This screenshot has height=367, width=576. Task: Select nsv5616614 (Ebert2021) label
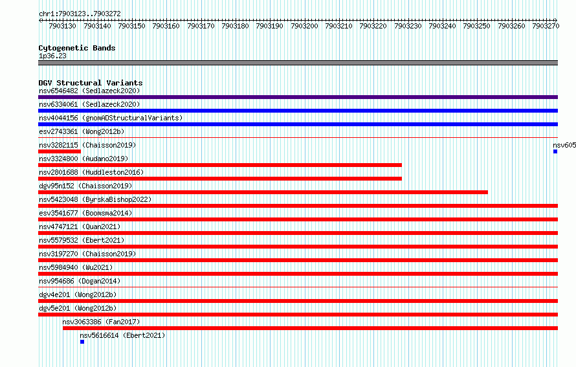tap(122, 335)
